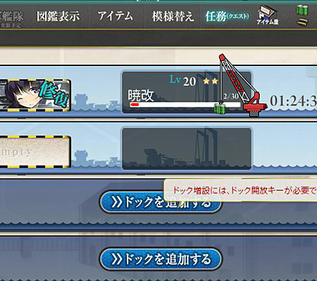The width and height of the screenshot is (317, 281).
Task: Open the 模様替え menu
Action: pyautogui.click(x=173, y=16)
